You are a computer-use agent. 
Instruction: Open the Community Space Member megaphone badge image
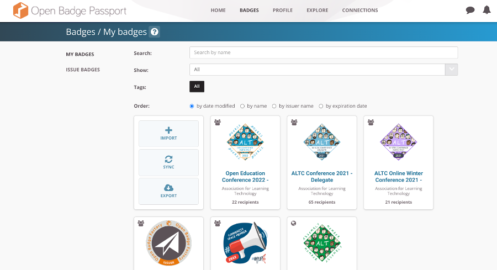(x=245, y=243)
